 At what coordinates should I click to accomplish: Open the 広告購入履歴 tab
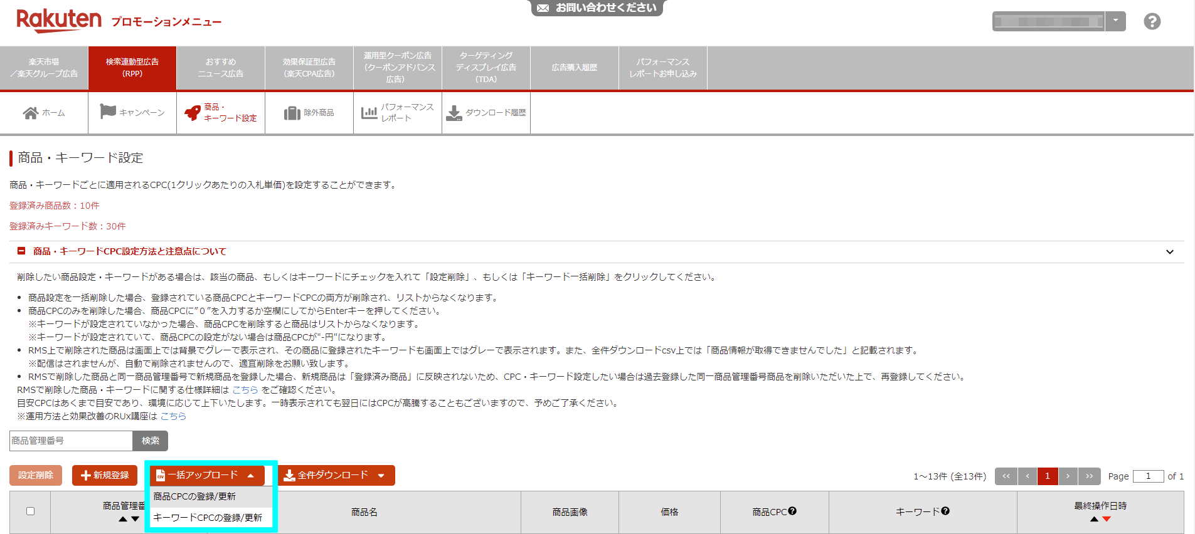pos(575,68)
